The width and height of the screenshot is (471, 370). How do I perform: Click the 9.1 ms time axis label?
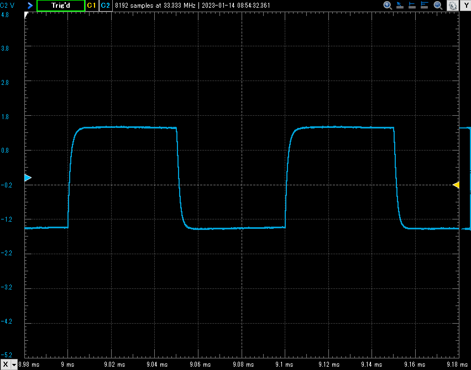284,364
